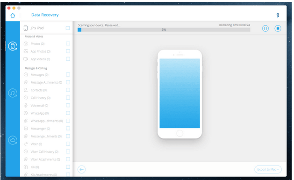The width and height of the screenshot is (294, 180).
Task: Select Contacts in the category list
Action: [x=39, y=90]
